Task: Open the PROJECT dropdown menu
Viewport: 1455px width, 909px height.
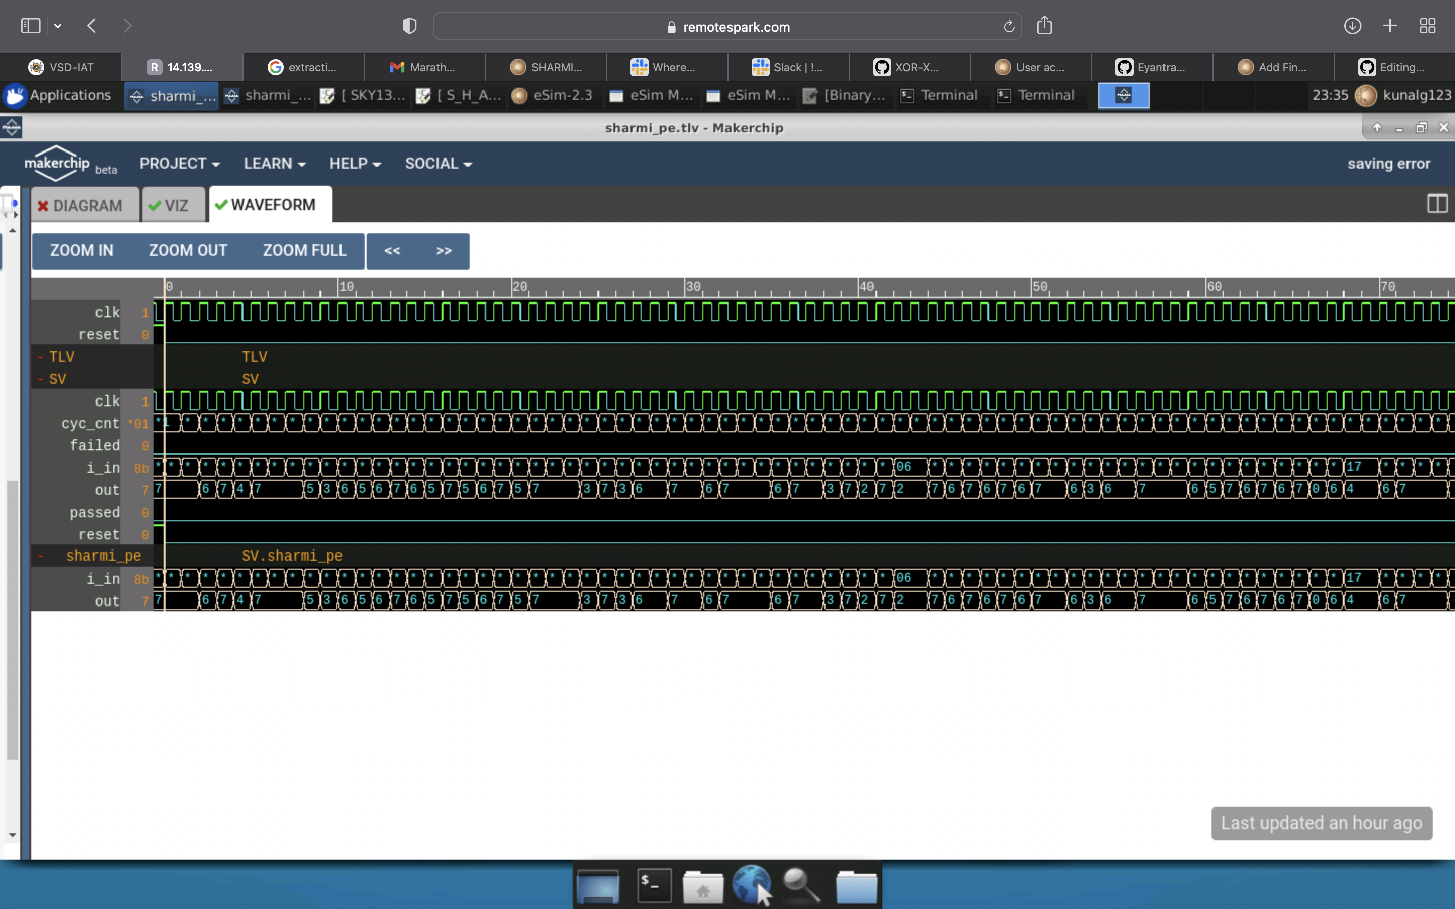Action: point(179,163)
